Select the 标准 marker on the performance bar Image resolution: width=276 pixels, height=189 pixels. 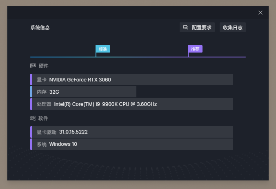[x=103, y=49]
